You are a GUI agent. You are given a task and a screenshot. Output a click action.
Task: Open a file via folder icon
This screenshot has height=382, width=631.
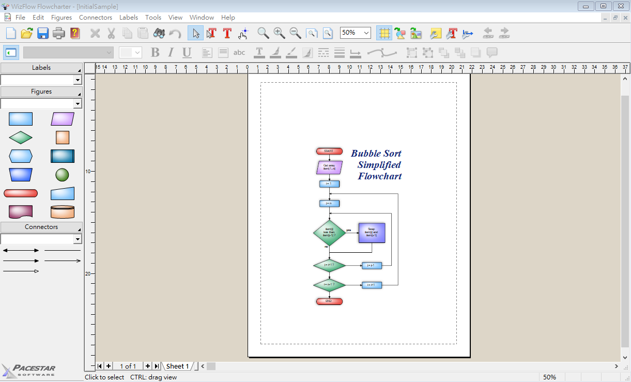pyautogui.click(x=27, y=34)
